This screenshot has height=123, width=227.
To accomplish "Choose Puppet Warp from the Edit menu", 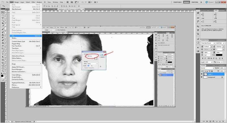I will pos(16,43).
